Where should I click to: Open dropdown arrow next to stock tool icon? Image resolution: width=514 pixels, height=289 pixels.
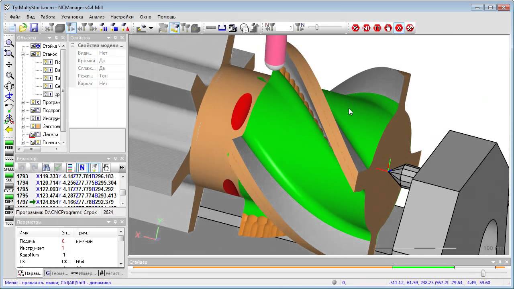click(151, 28)
